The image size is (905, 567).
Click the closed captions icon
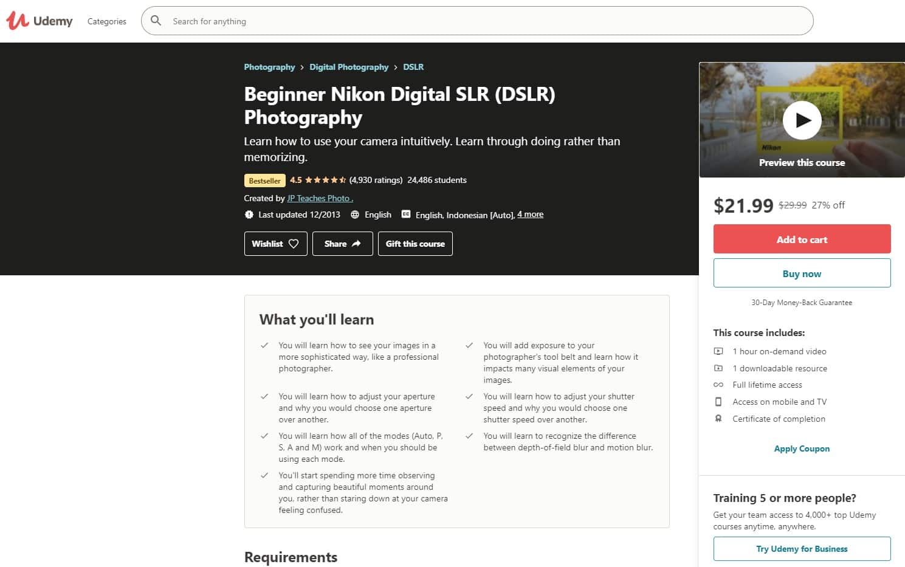point(406,215)
